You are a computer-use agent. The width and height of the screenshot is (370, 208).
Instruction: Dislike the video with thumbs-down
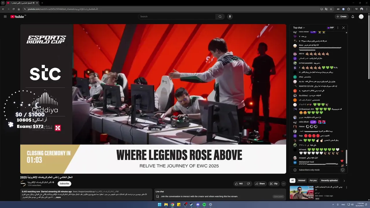248,184
